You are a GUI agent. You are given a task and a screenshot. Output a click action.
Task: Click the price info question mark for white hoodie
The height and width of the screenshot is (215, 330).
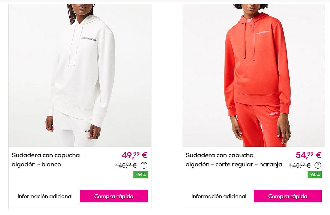click(x=144, y=165)
